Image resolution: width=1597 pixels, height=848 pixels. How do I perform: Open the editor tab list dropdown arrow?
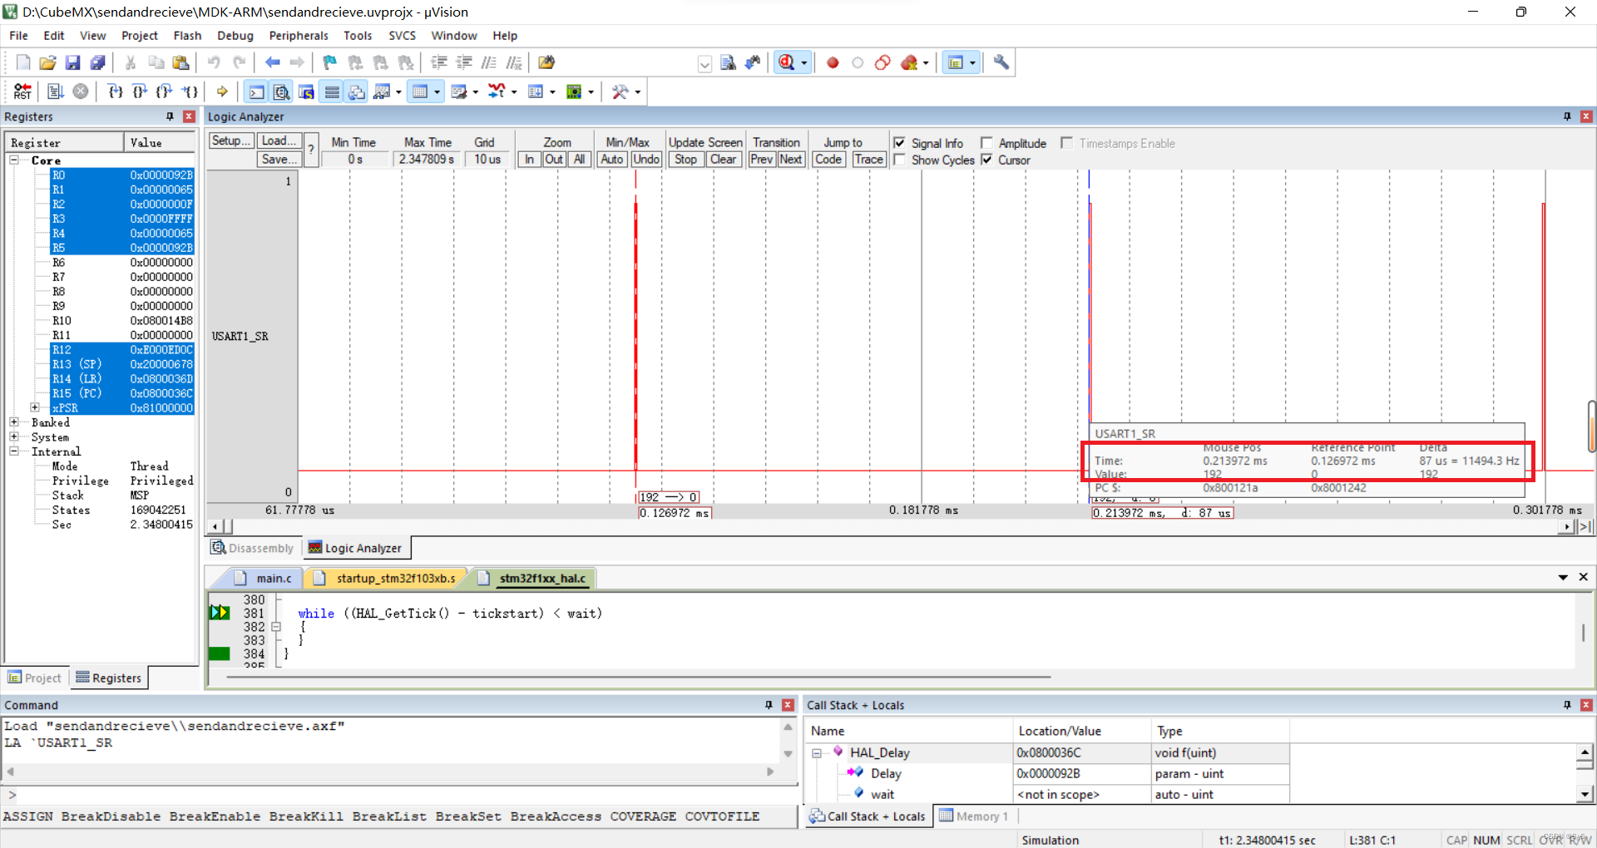1563,577
